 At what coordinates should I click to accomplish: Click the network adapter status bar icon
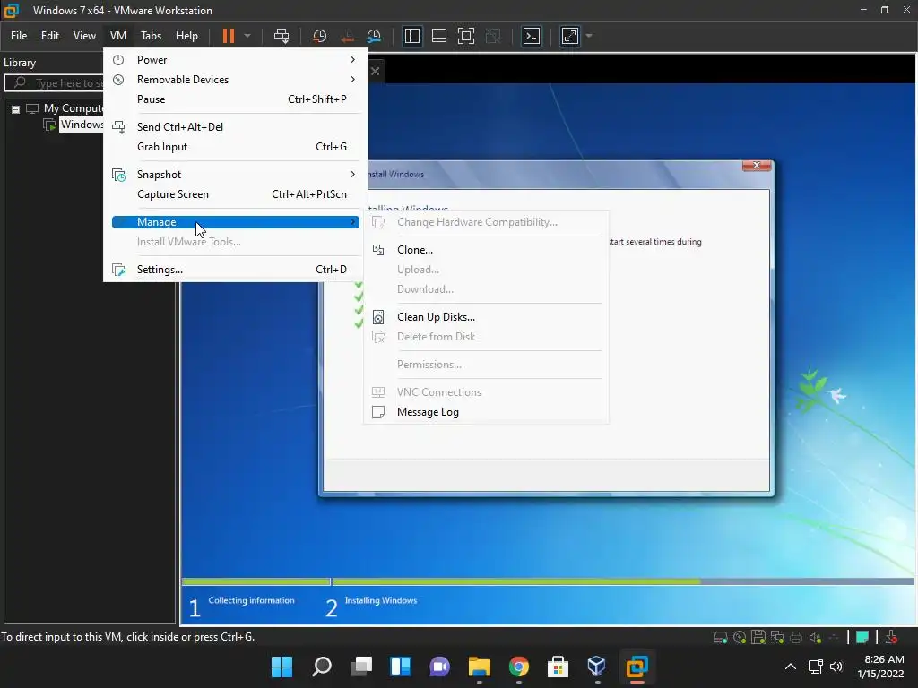[777, 637]
